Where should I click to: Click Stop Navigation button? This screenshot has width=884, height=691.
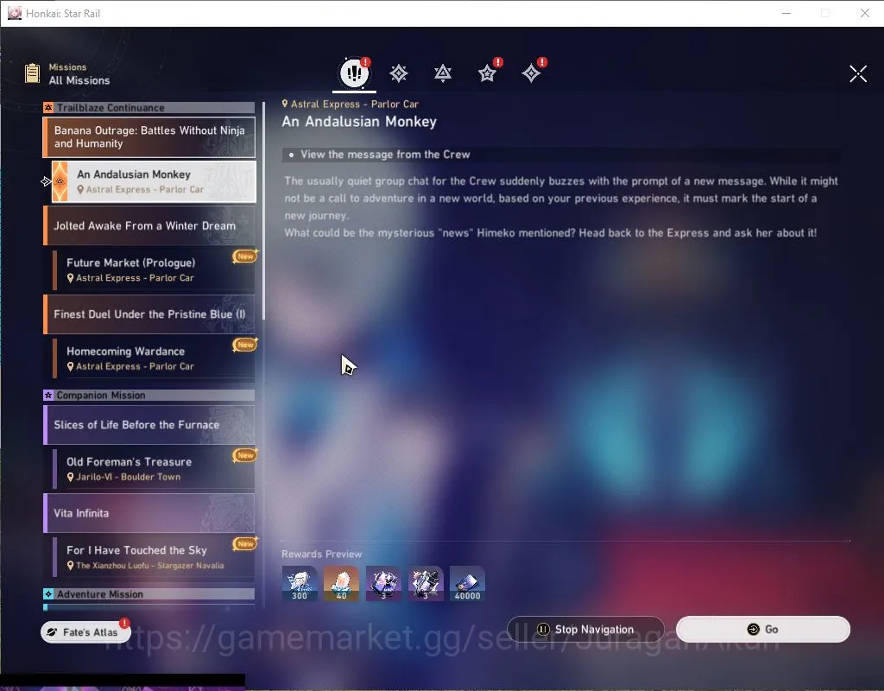[585, 629]
